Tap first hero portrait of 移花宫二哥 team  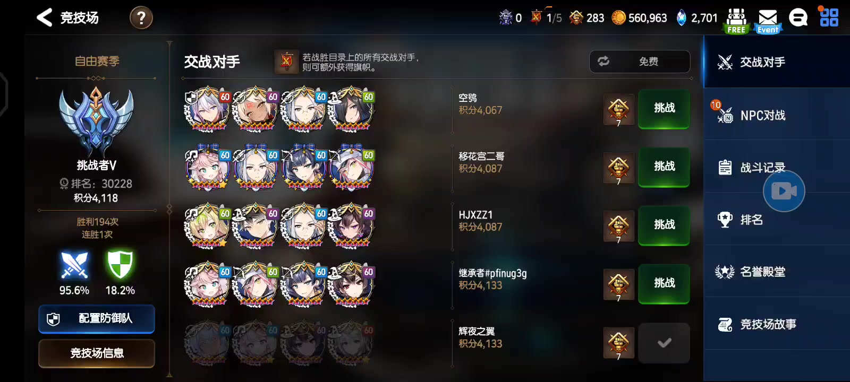tap(208, 167)
